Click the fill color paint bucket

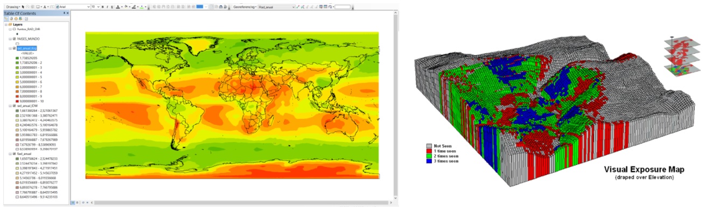coord(126,7)
